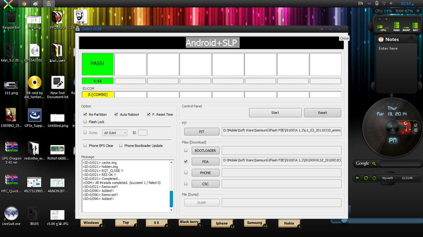The height and width of the screenshot is (237, 423).
Task: Tick the checkbox beside PHONE
Action: (186, 173)
